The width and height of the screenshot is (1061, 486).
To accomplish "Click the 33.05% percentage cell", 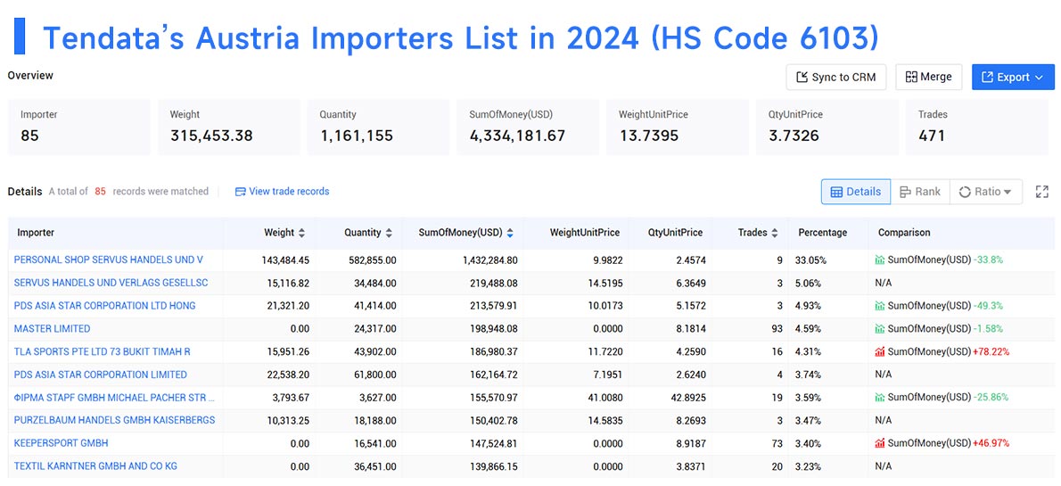I will 810,259.
